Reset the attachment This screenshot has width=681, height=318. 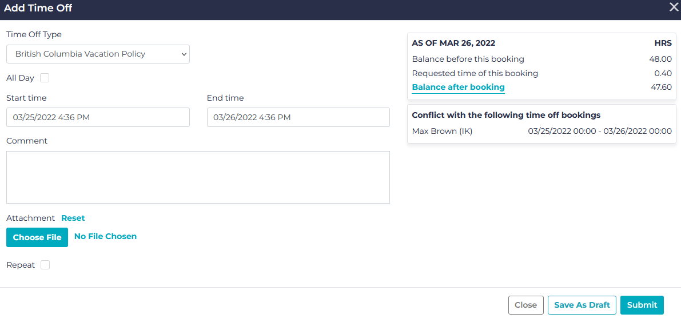click(x=73, y=218)
